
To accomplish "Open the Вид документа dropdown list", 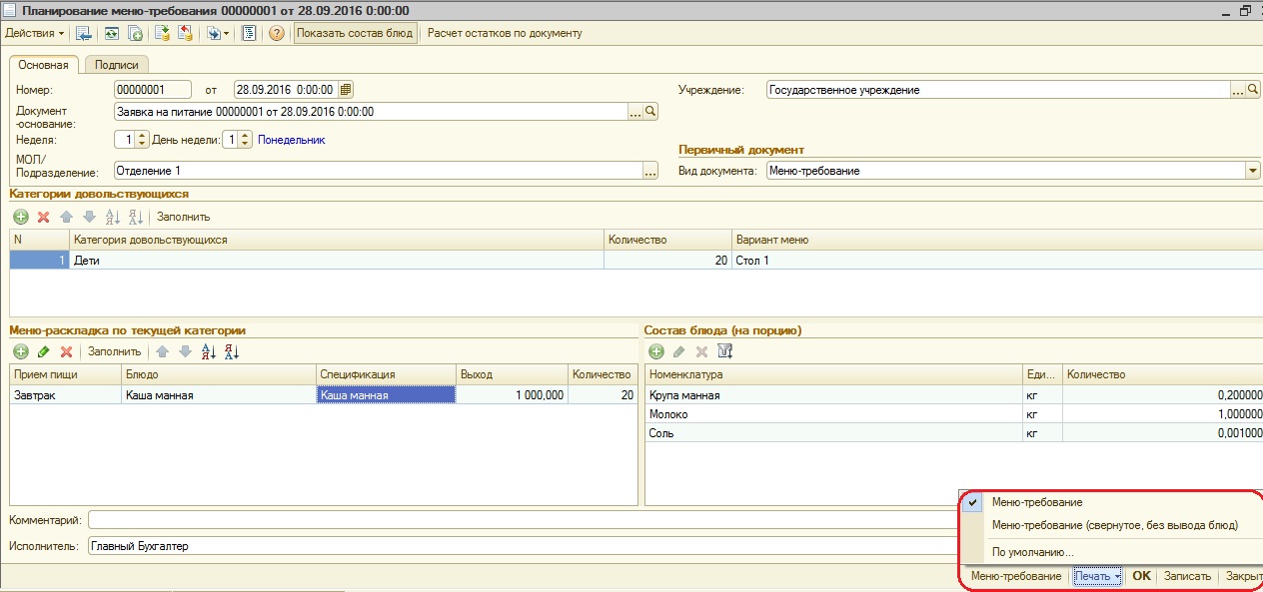I will click(x=1252, y=171).
